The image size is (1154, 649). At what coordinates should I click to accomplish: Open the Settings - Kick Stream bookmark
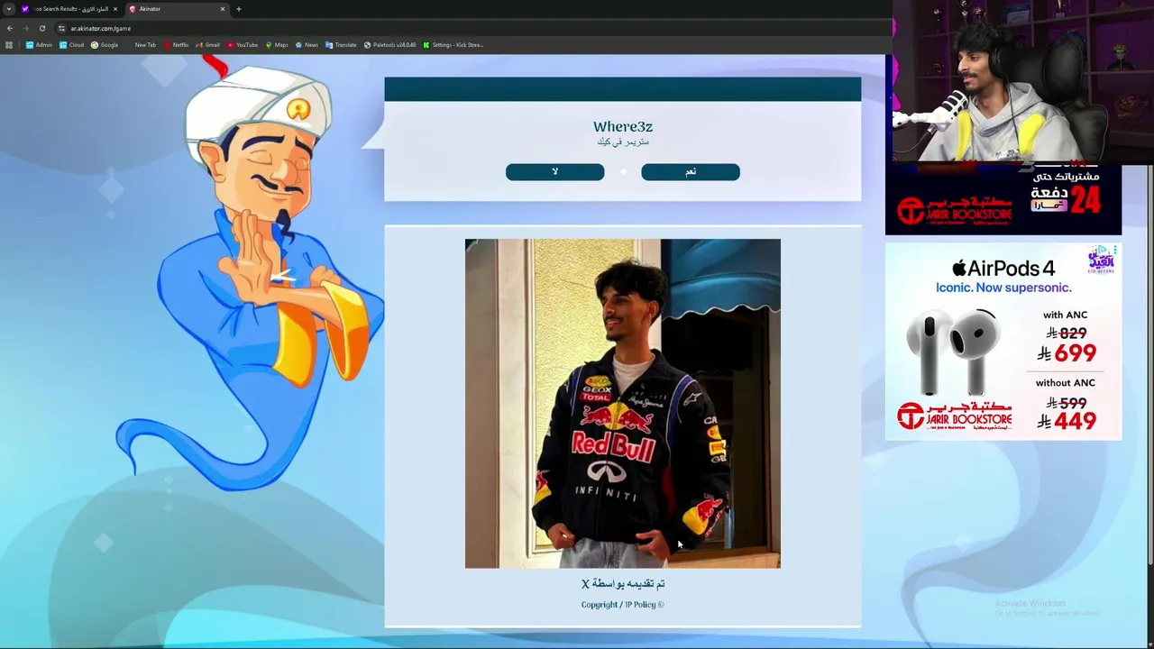tap(453, 45)
